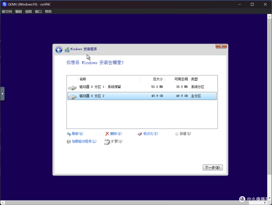Open the 帮助 menu

coord(48,11)
